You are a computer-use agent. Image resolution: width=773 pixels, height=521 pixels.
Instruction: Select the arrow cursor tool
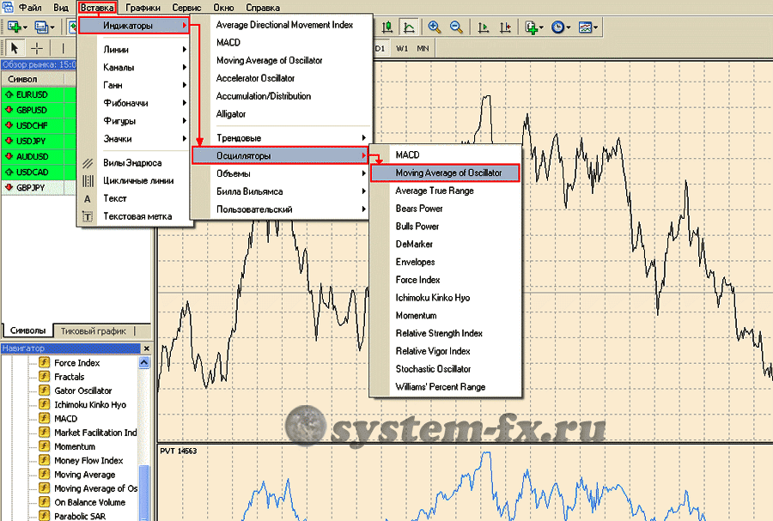(x=15, y=47)
